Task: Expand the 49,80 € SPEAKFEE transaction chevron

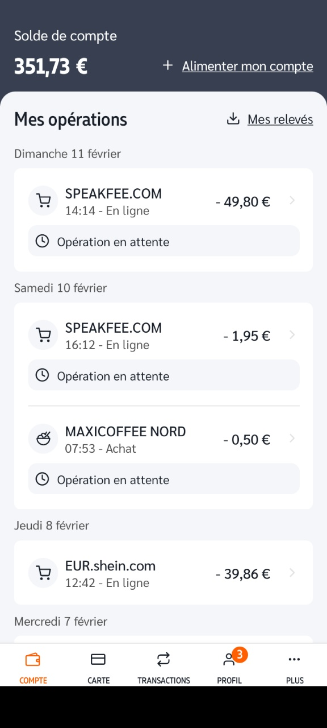Action: tap(292, 201)
